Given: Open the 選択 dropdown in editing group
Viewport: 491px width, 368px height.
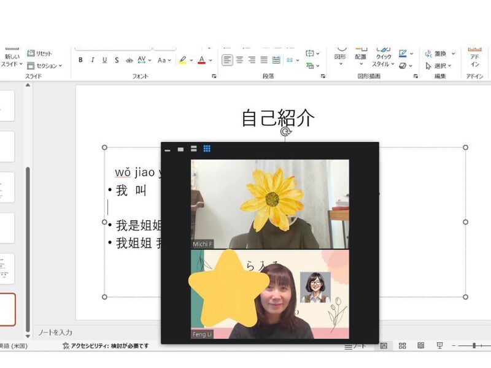Looking at the screenshot, I should pyautogui.click(x=440, y=66).
